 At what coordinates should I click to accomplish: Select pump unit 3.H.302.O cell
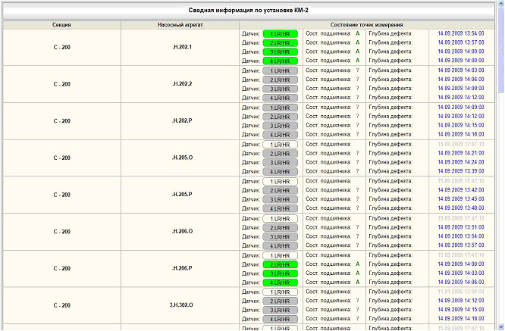(180, 305)
